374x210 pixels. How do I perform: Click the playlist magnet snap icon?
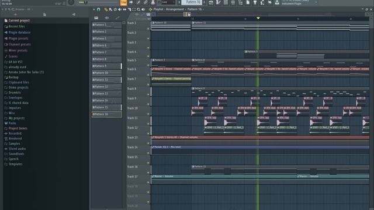(x=98, y=9)
